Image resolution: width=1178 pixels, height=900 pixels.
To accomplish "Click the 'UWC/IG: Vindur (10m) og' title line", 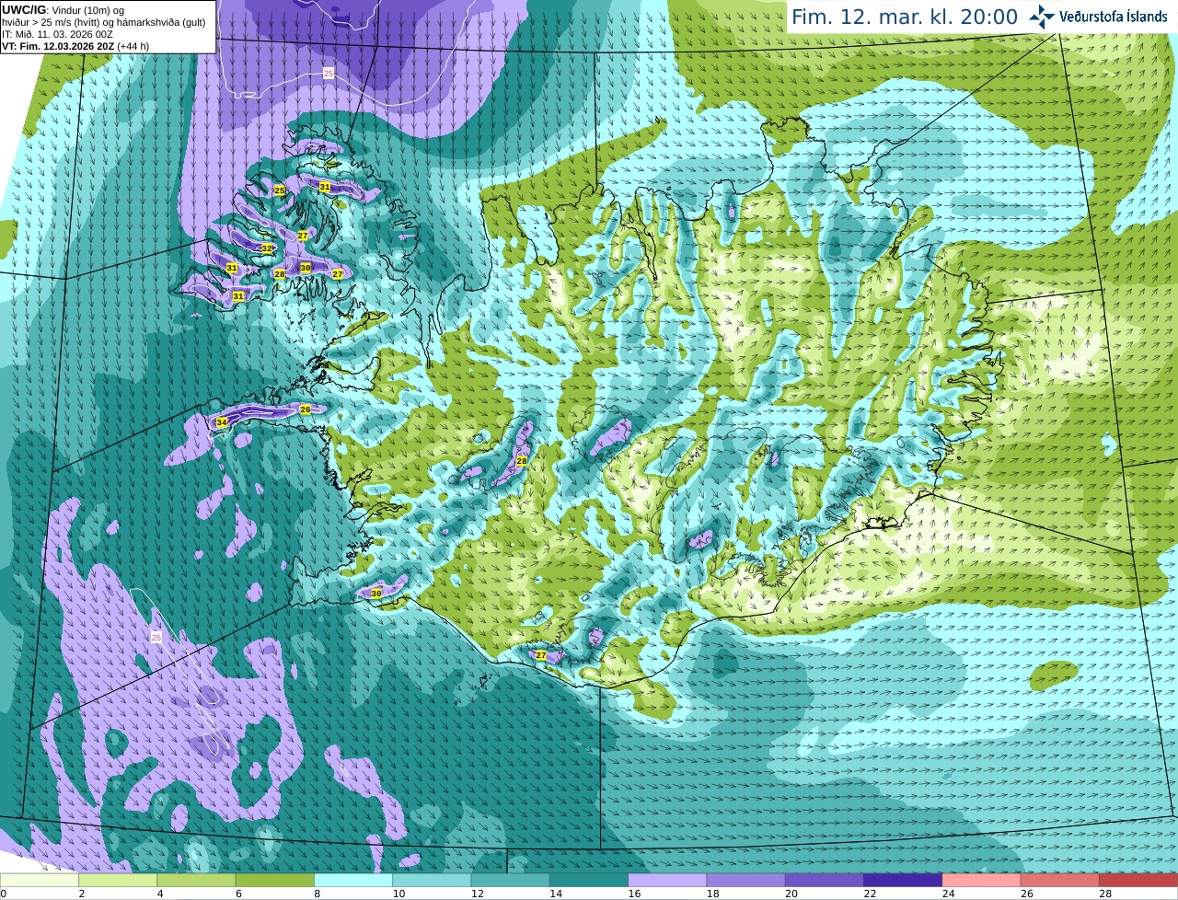I will (64, 10).
